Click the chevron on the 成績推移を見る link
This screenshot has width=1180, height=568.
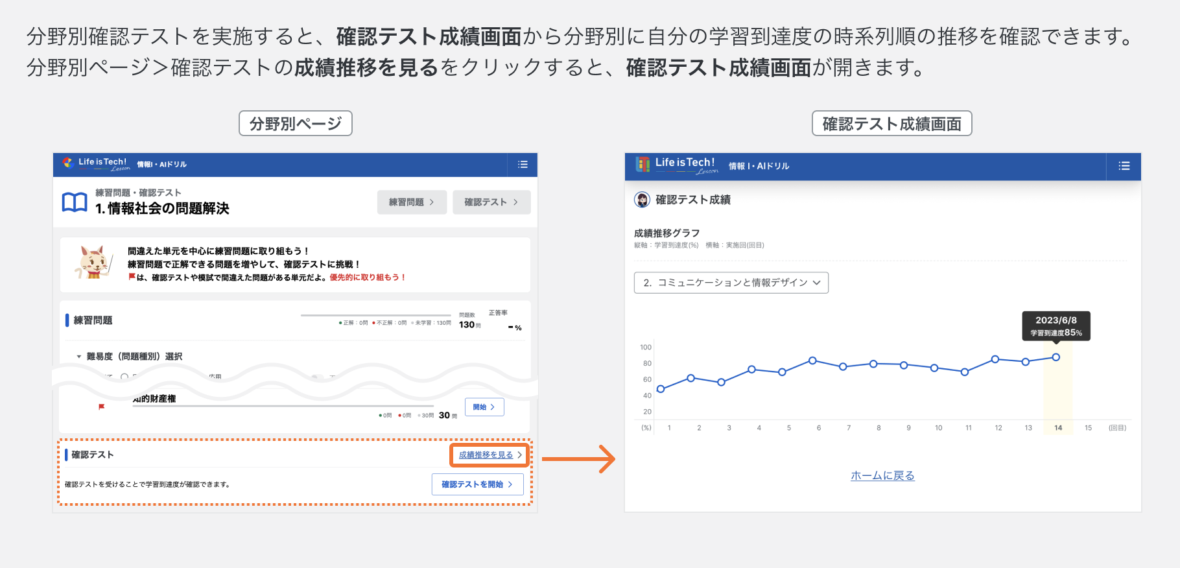pyautogui.click(x=519, y=455)
